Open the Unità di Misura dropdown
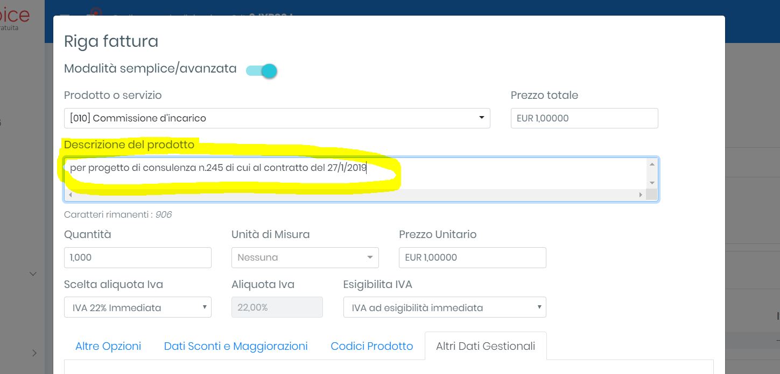 point(305,257)
